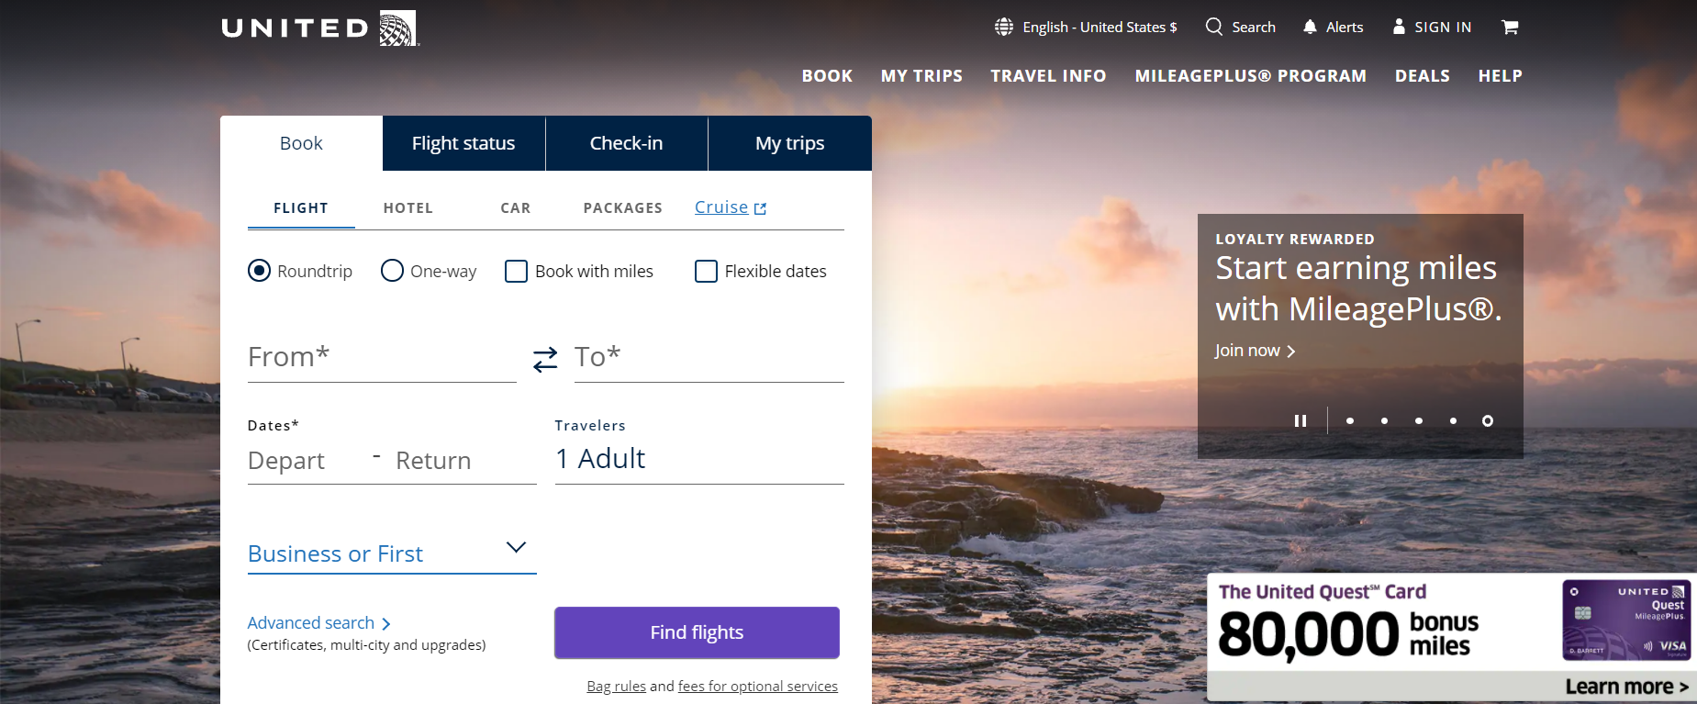Click the United Quest card image
Viewport: 1697px width, 704px height.
coord(1626,620)
